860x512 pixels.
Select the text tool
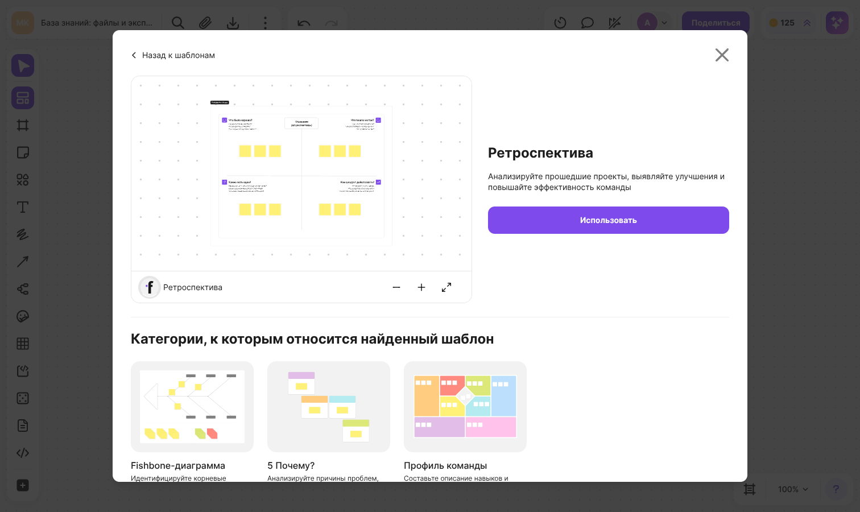tap(23, 207)
